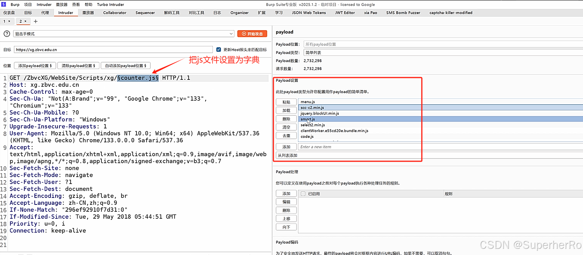Switch to the JWT Editor tab
This screenshot has height=255, width=583.
point(345,13)
